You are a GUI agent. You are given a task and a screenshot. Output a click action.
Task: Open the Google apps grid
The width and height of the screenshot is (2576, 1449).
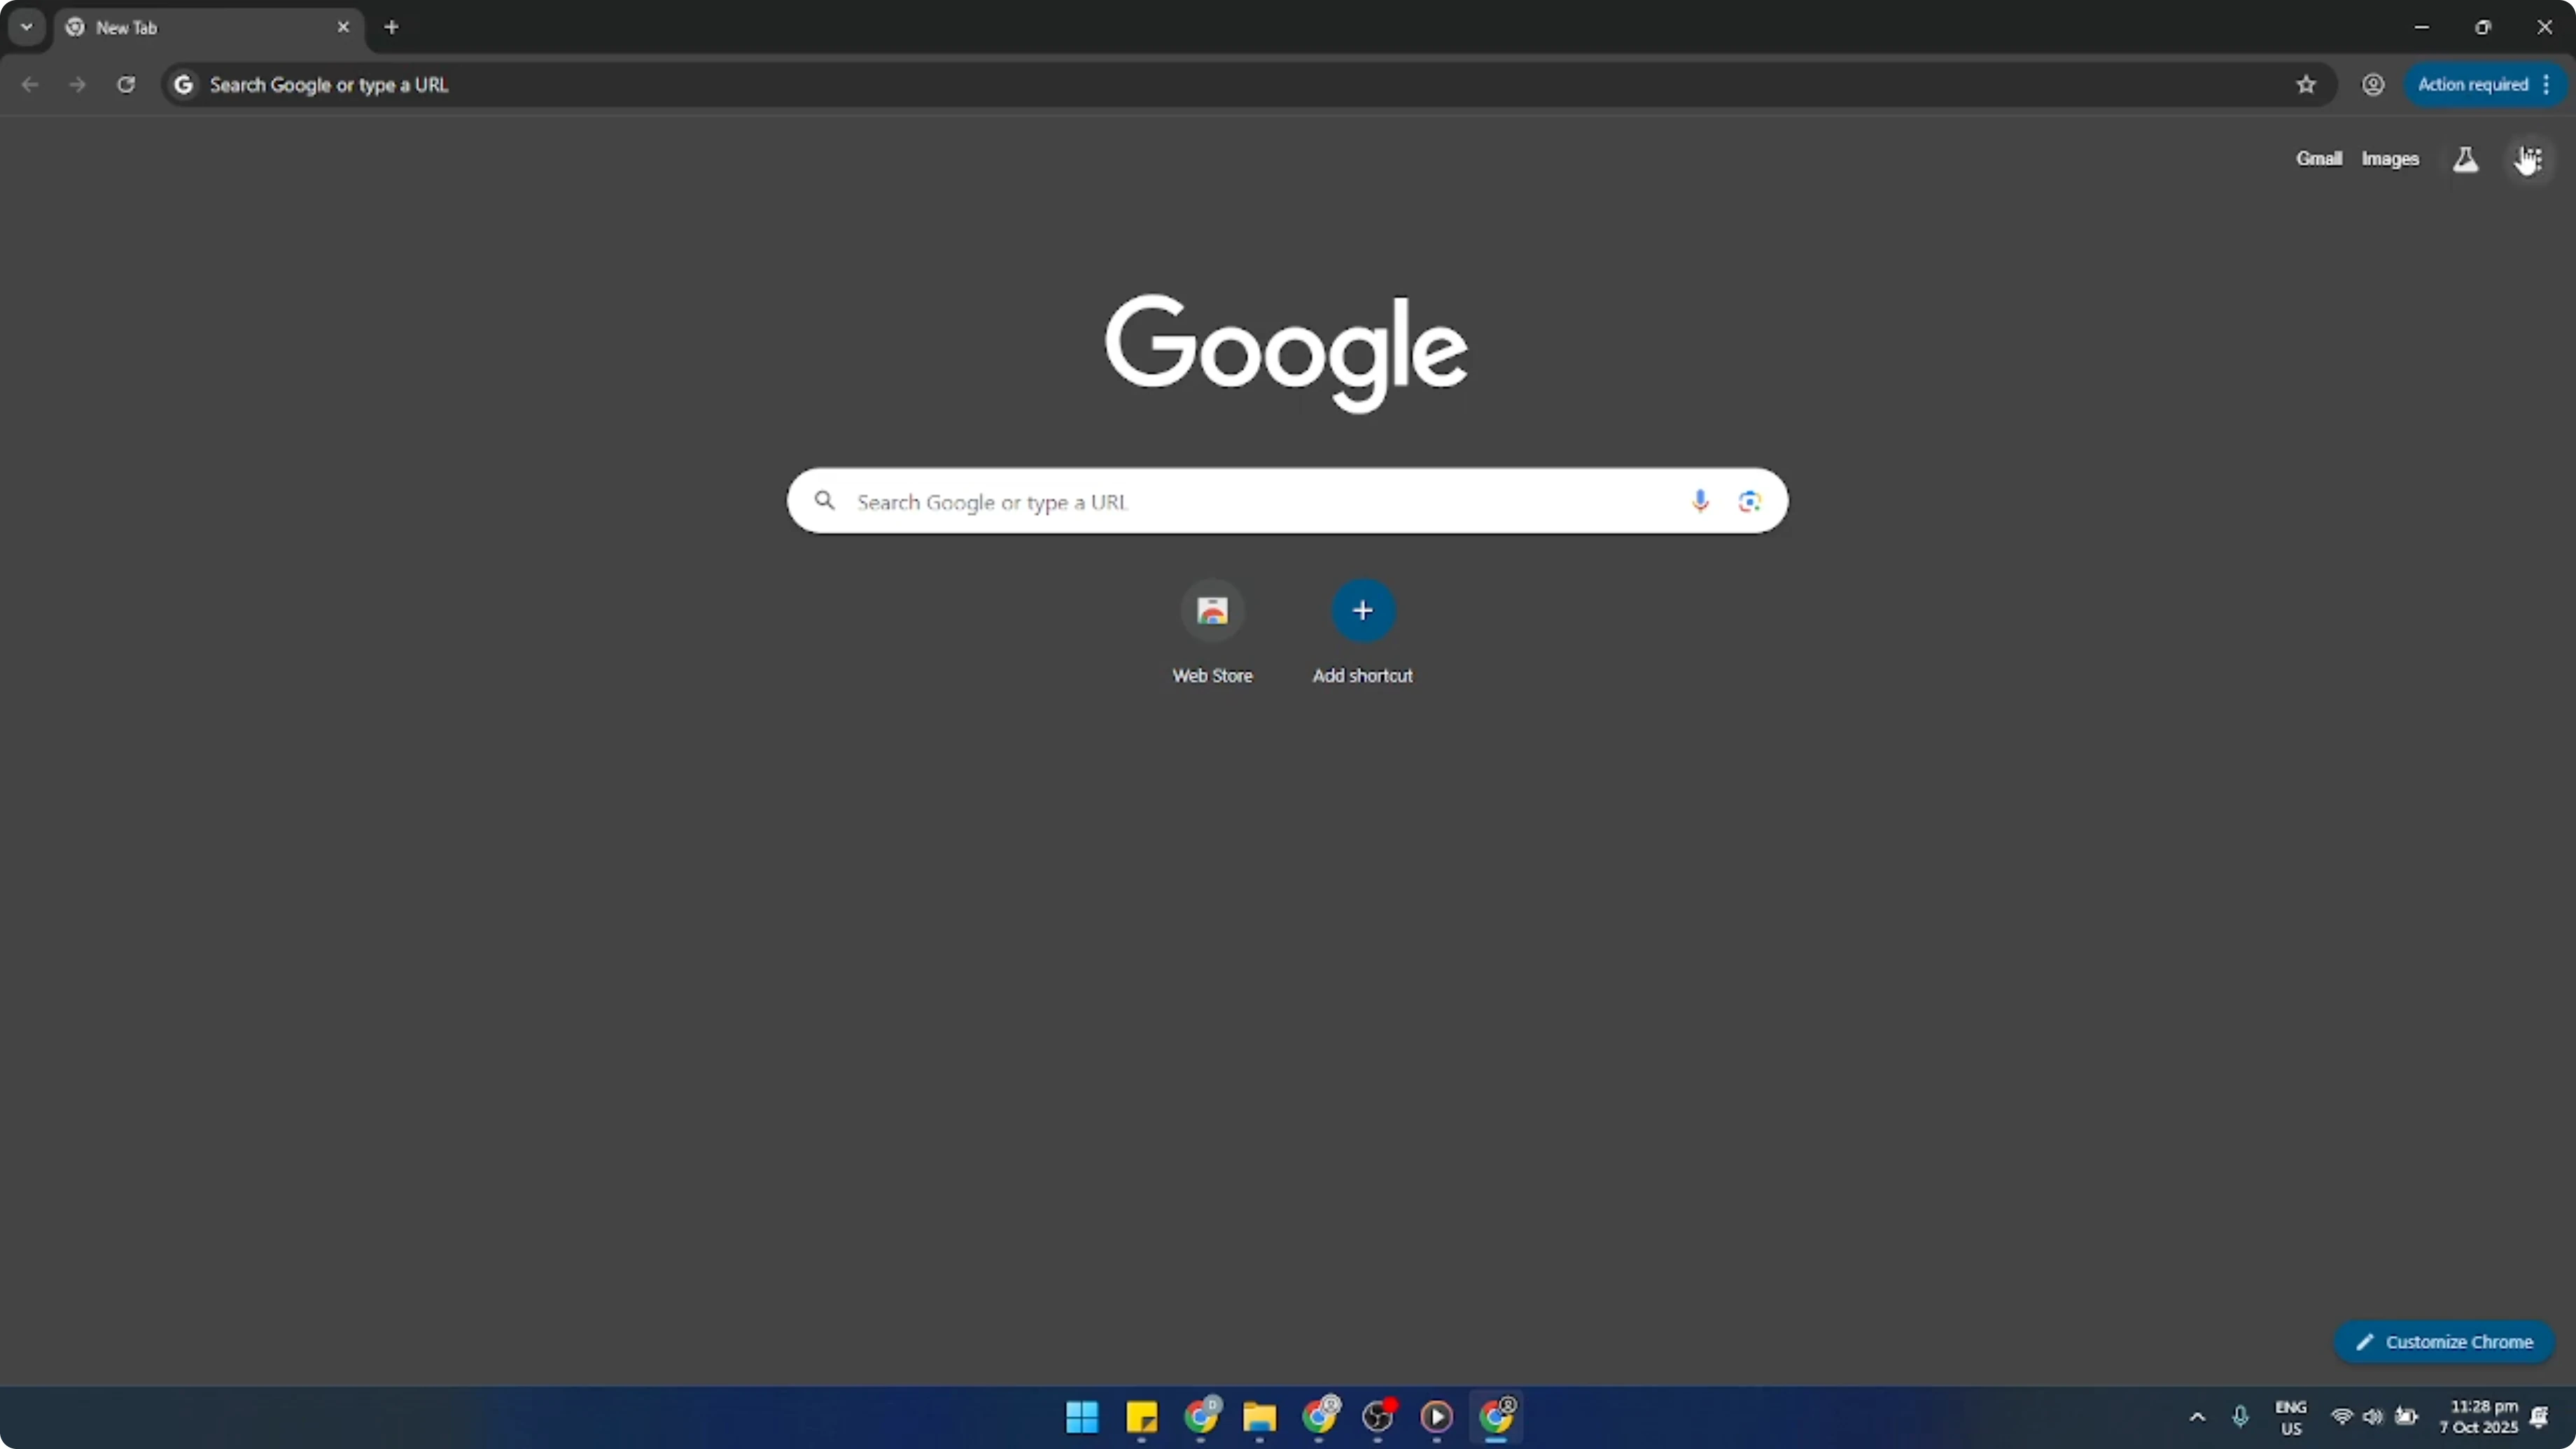click(x=2528, y=158)
